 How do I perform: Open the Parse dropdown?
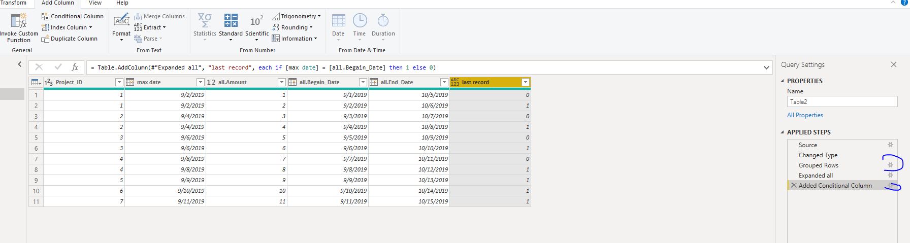coord(148,39)
